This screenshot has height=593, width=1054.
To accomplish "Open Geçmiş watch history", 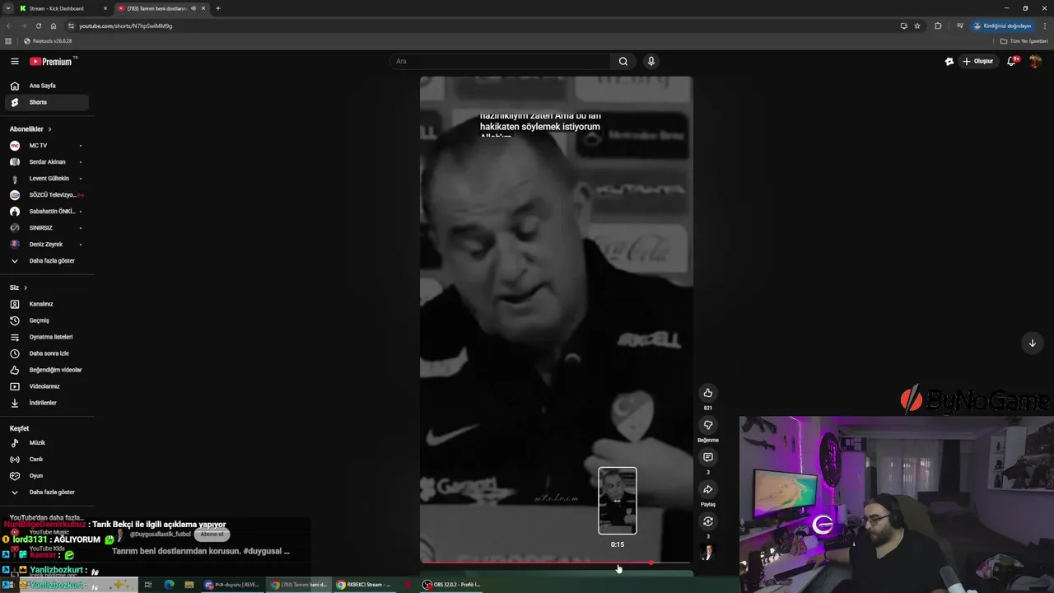I will pos(47,320).
